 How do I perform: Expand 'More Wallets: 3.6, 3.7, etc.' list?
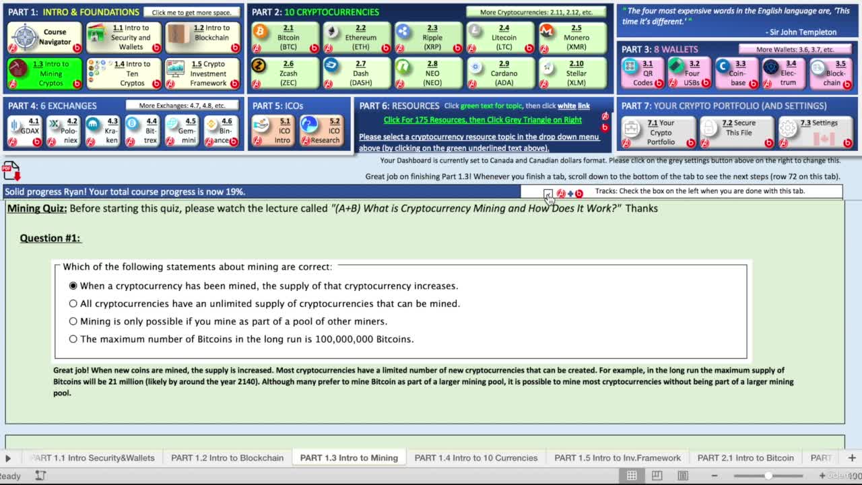795,49
